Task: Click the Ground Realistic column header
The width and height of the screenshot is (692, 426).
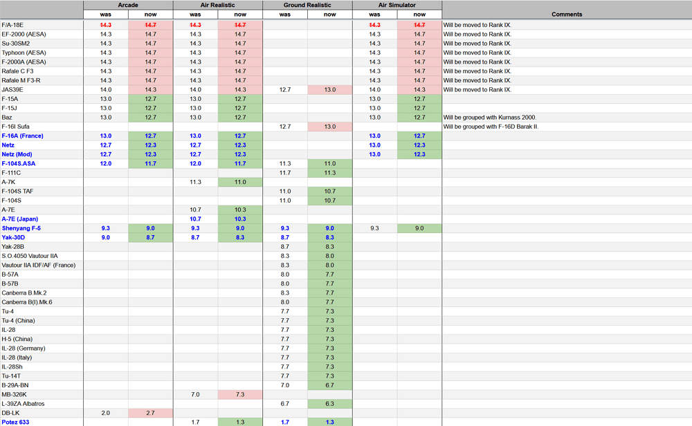Action: [307, 5]
